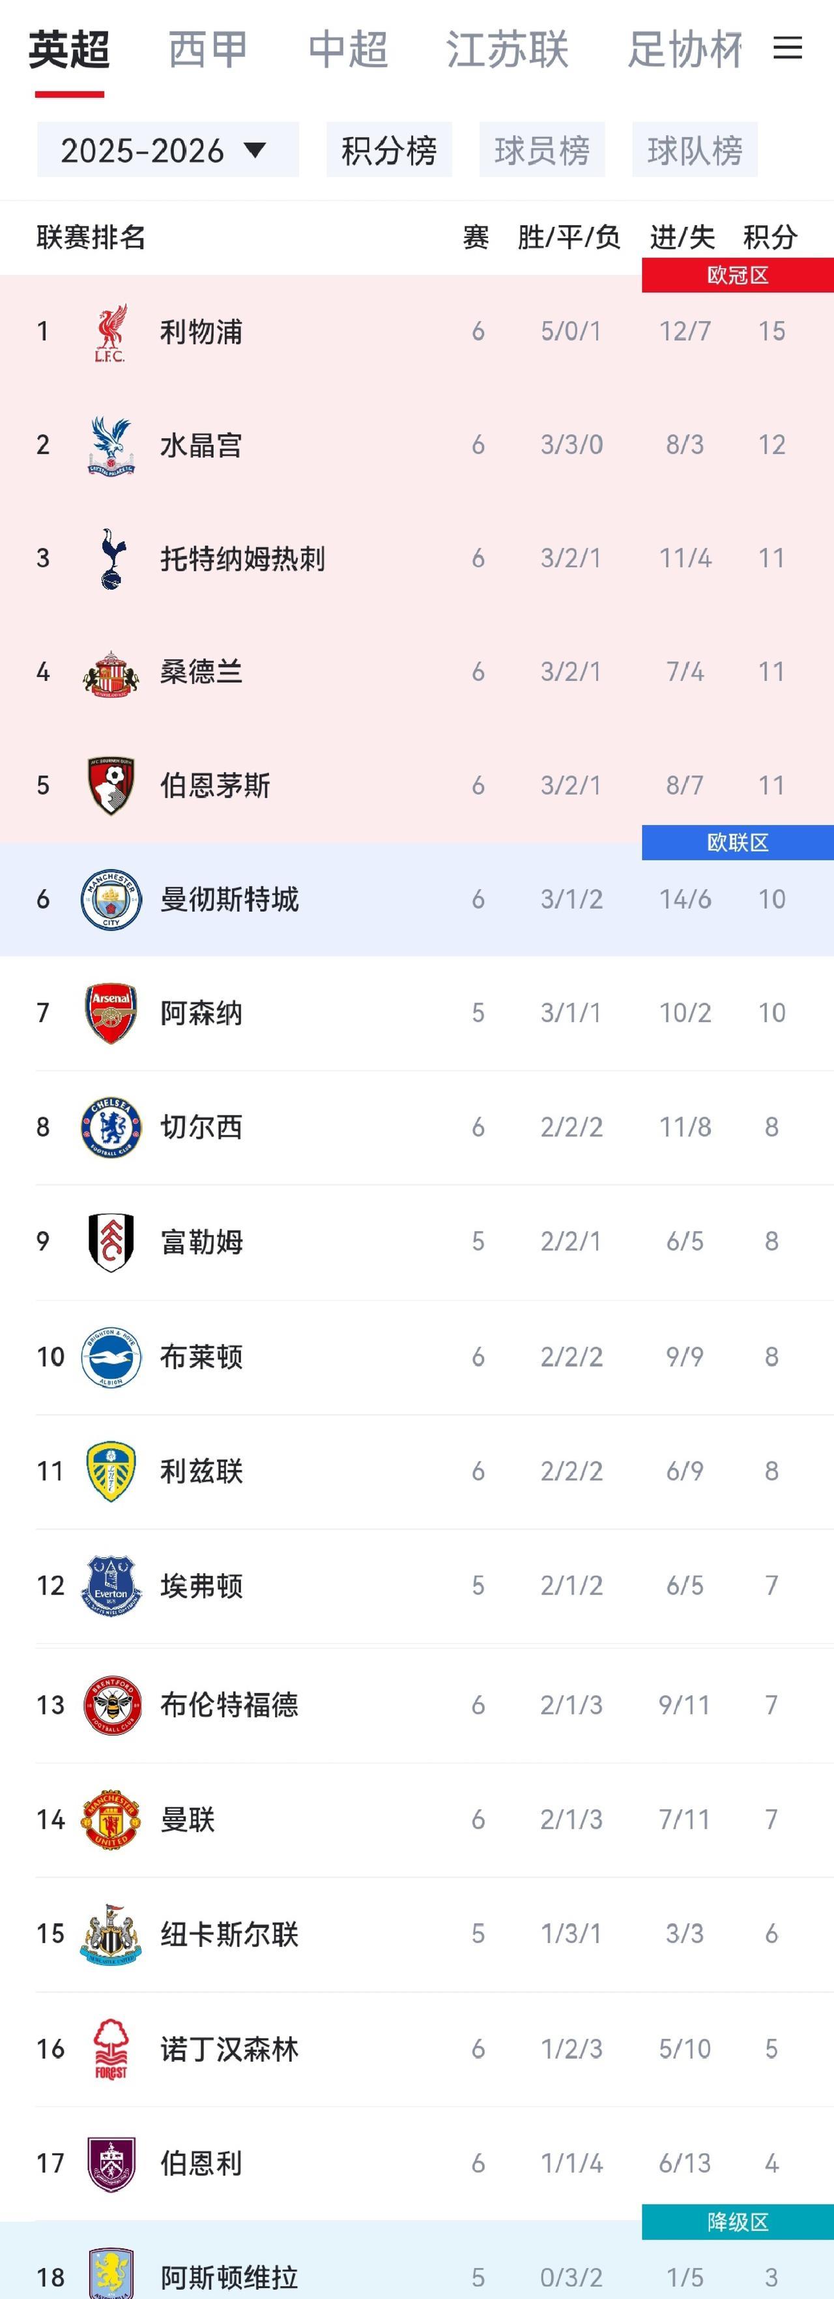Tap the Liverpool club crest
Viewport: 834px width, 2299px height.
tap(111, 332)
